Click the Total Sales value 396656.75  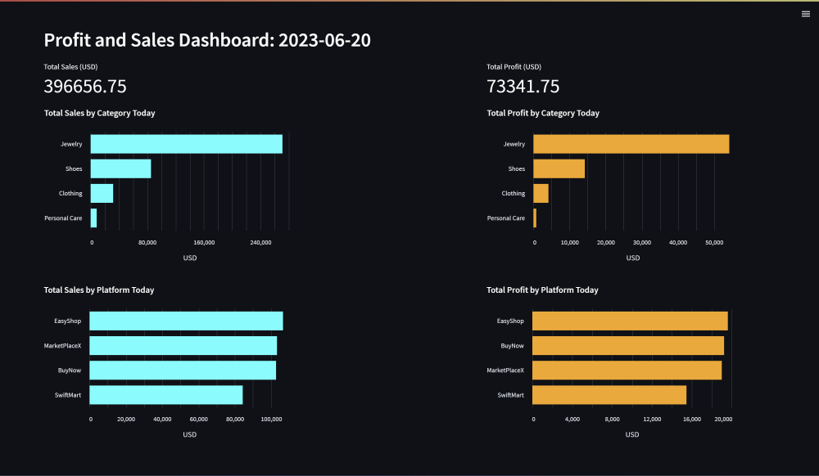[x=85, y=87]
